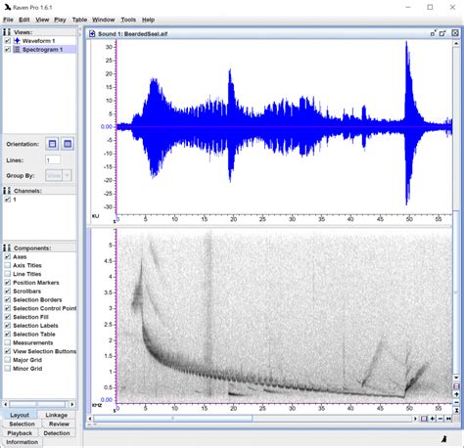Maximize the Sound 1 internal window
Viewport: 464px width, 448px height.
pyautogui.click(x=442, y=33)
